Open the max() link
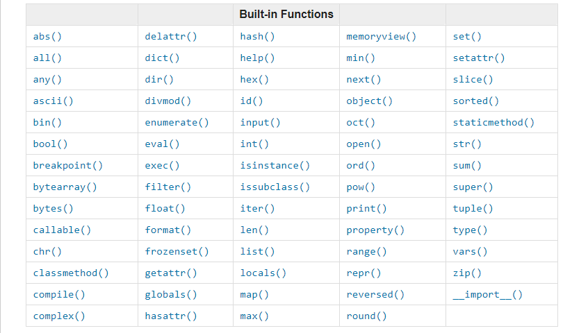This screenshot has height=333, width=588. pyautogui.click(x=254, y=316)
